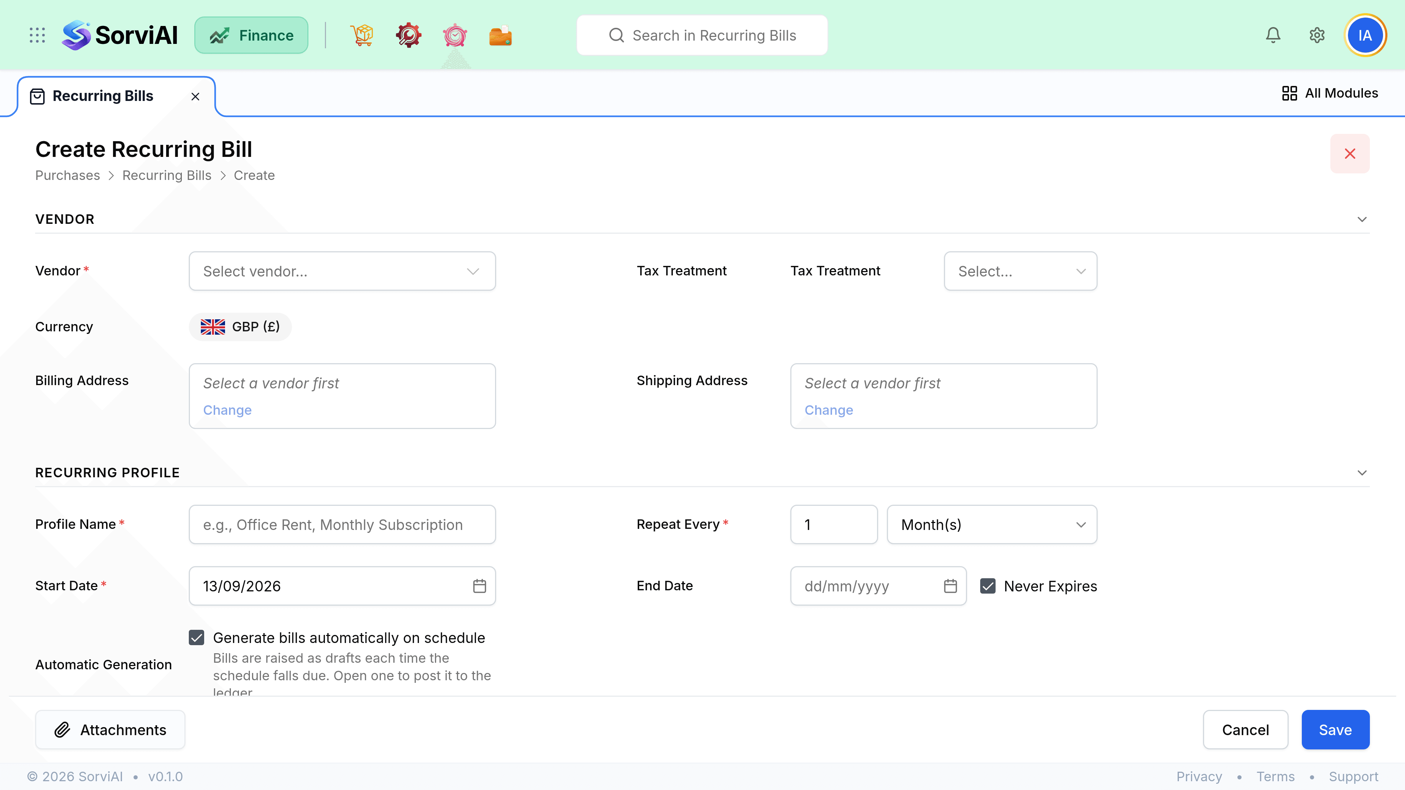Toggle the Never Expires checkbox

click(x=988, y=586)
